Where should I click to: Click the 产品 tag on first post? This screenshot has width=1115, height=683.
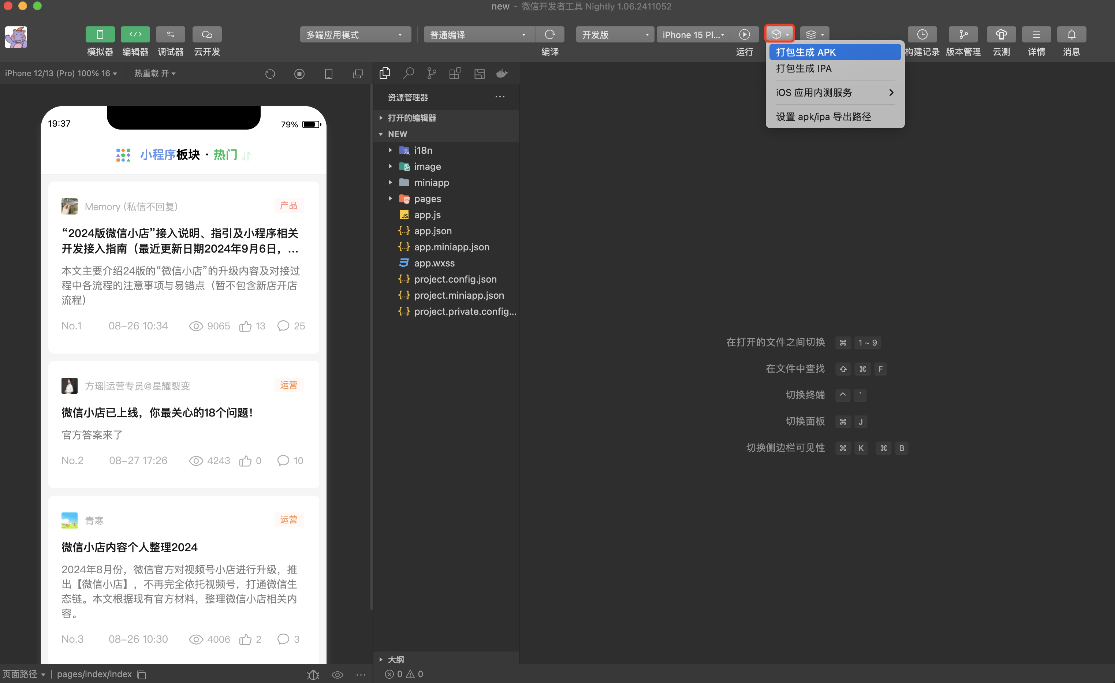(289, 205)
